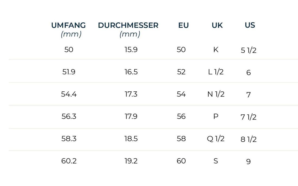The width and height of the screenshot is (298, 186).
Task: Click the US column header
Action: [250, 25]
